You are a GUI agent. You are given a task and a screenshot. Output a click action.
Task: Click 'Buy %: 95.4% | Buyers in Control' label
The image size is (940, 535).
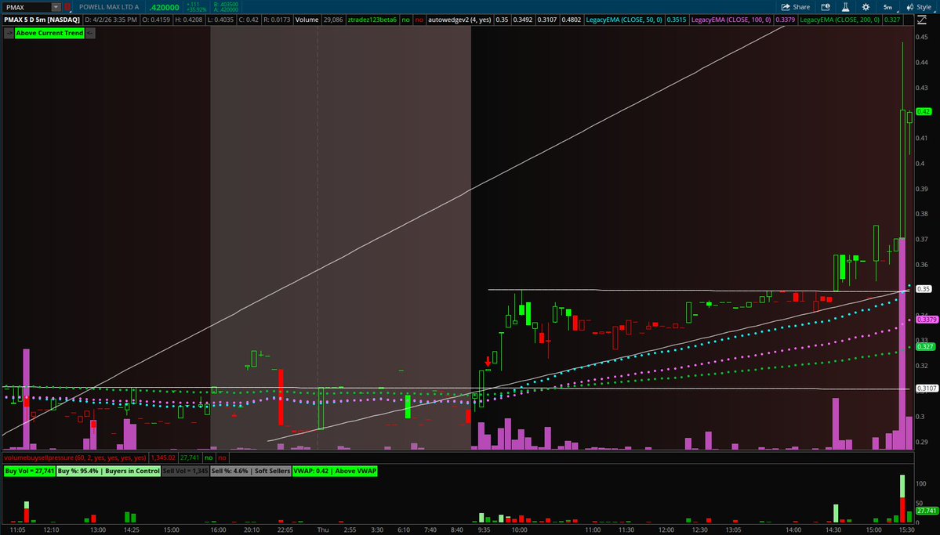click(108, 471)
